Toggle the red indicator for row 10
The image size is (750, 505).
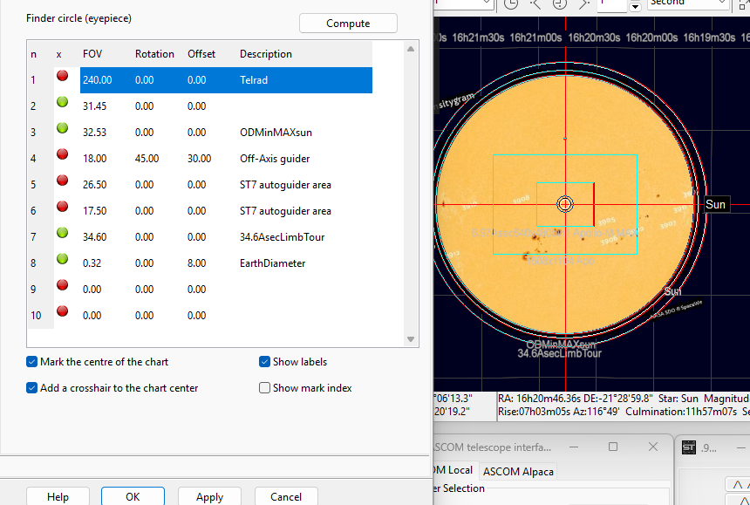[x=62, y=311]
